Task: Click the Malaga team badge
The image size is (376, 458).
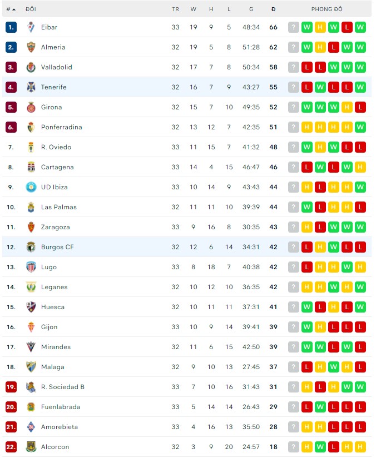Action: pos(31,367)
